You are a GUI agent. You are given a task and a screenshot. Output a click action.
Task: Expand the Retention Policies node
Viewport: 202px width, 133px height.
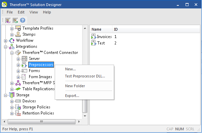click(x=12, y=113)
